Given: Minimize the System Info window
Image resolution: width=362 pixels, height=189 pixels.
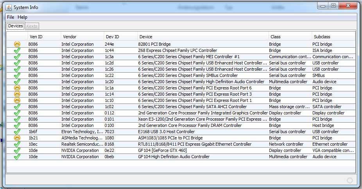Looking at the screenshot, I should (323, 6).
